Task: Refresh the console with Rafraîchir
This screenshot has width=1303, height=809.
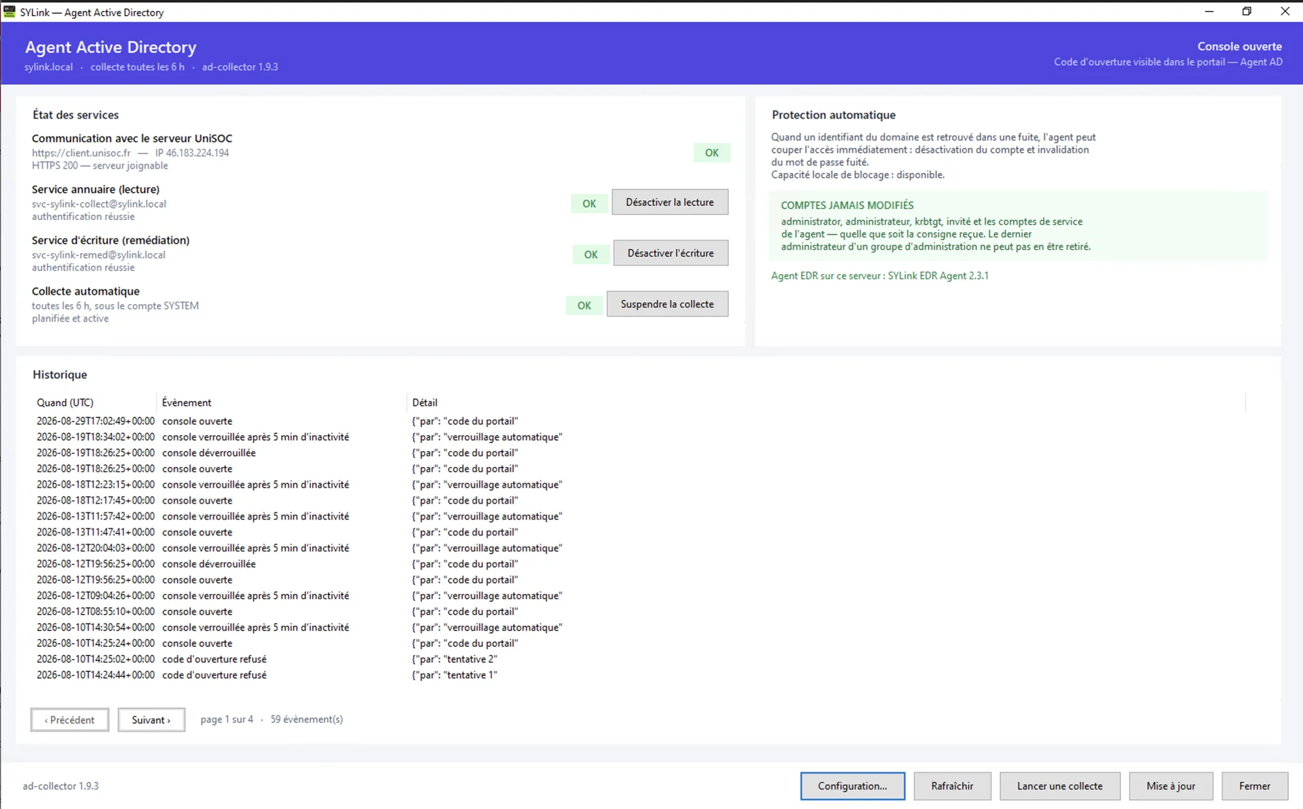Action: (952, 786)
